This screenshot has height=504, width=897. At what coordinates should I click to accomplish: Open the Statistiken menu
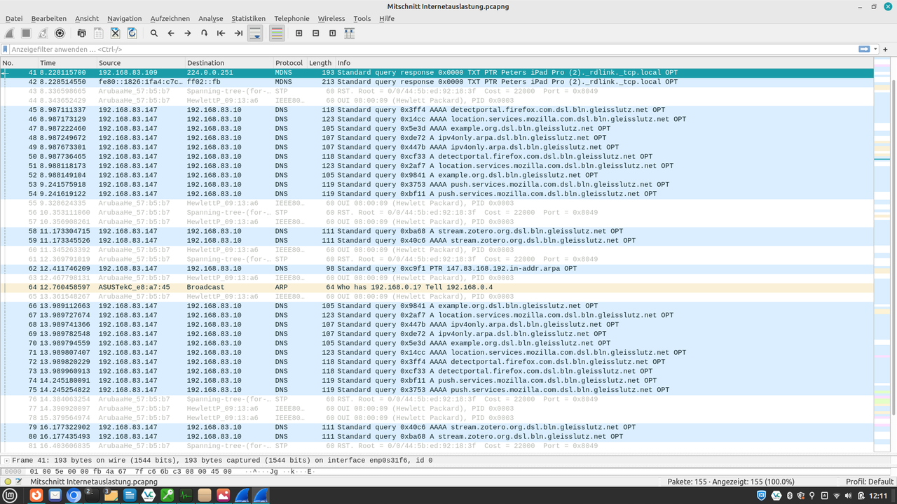point(249,18)
